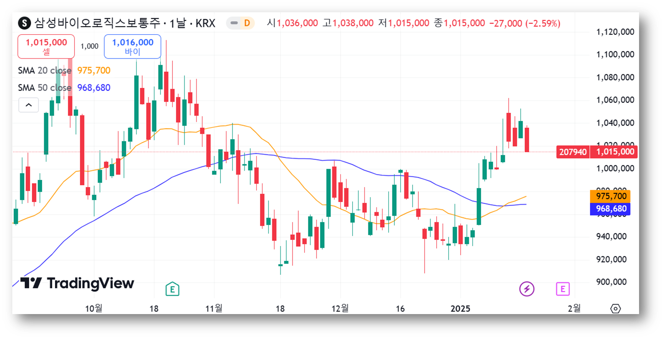Click the SMA 50 value 968,680
The image size is (664, 339).
(94, 88)
